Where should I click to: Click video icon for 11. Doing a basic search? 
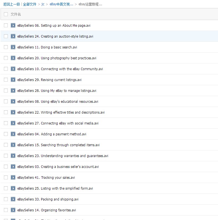click(x=13, y=47)
